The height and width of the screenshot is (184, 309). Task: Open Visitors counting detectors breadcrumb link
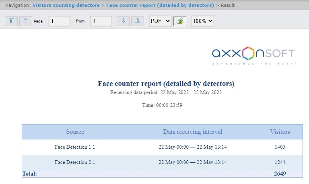[x=66, y=5]
